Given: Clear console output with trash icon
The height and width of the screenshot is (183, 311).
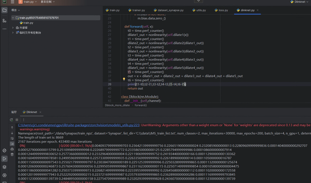Looking at the screenshot, I should [x=12, y=155].
